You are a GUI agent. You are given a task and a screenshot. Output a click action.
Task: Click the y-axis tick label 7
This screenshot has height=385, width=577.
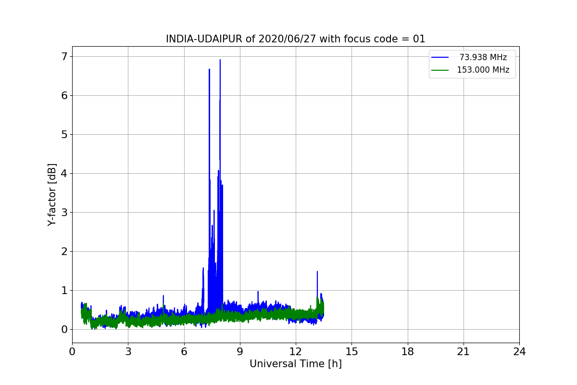point(64,56)
